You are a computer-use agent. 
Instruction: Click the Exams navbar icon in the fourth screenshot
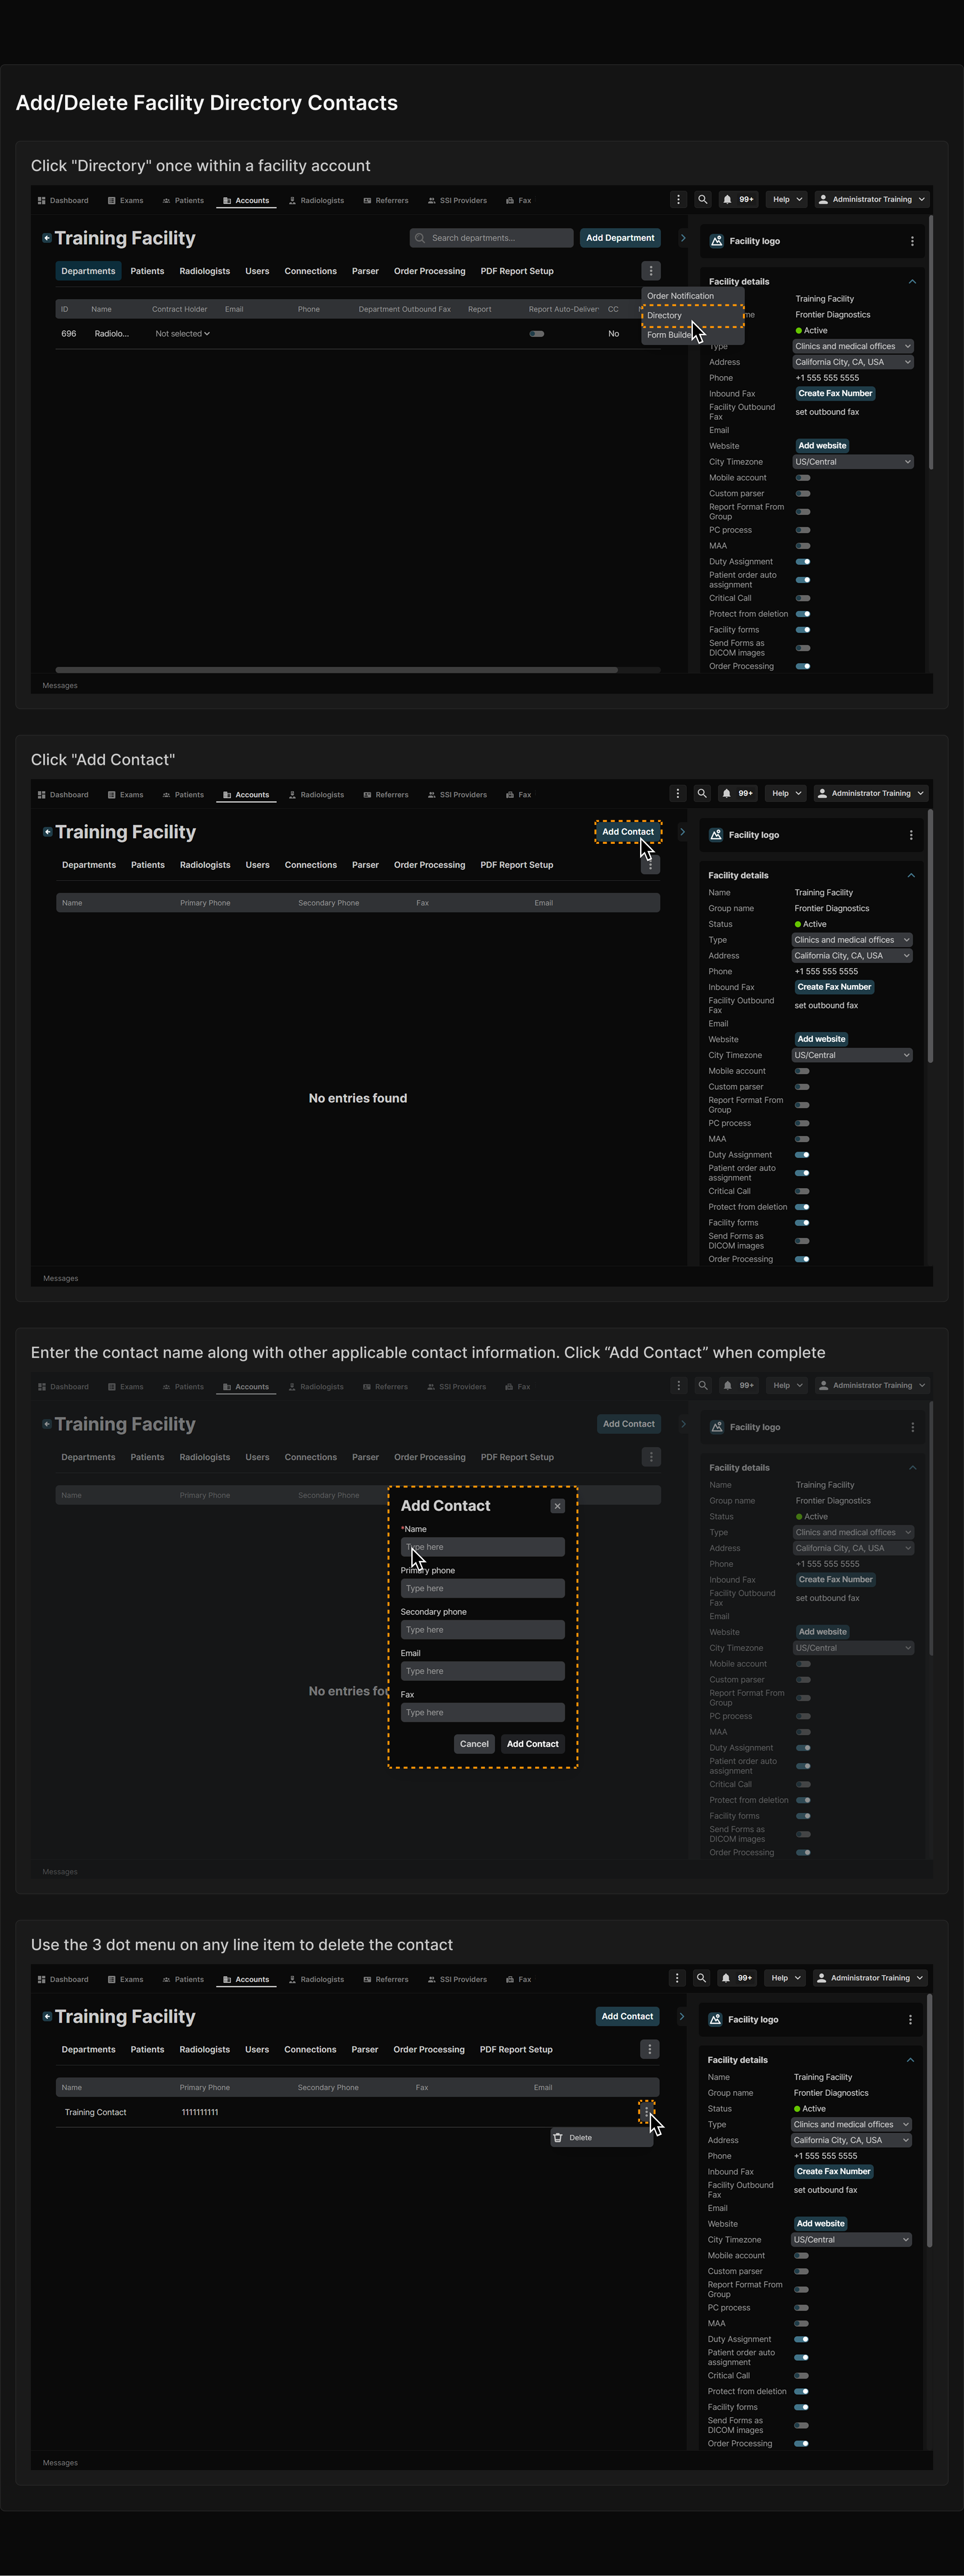click(112, 1980)
